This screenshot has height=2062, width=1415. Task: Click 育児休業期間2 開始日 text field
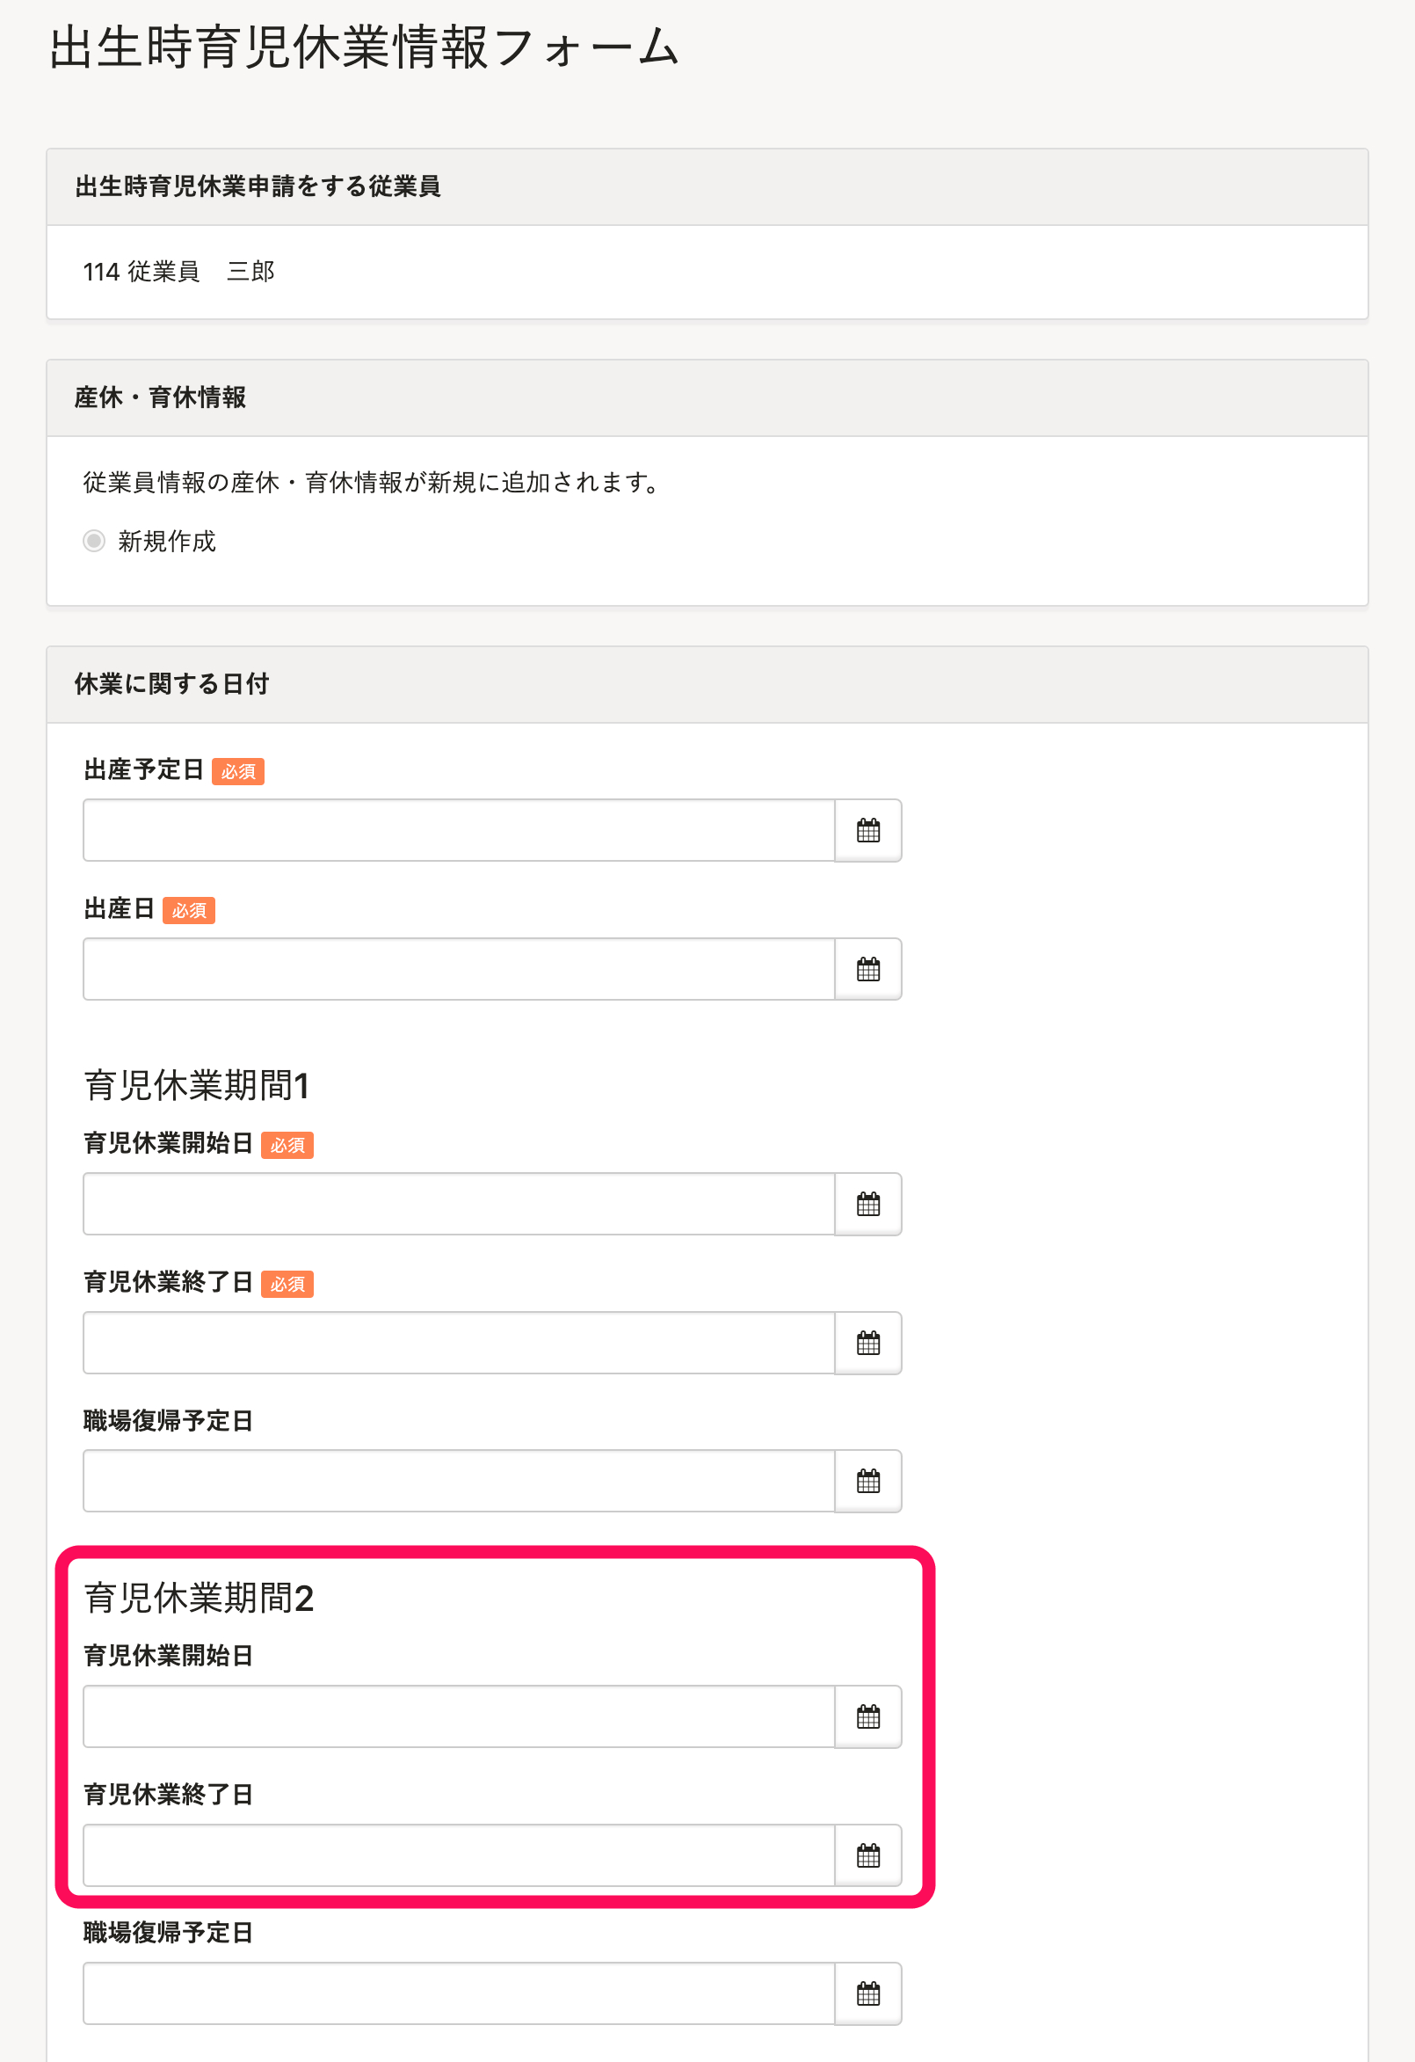459,1716
